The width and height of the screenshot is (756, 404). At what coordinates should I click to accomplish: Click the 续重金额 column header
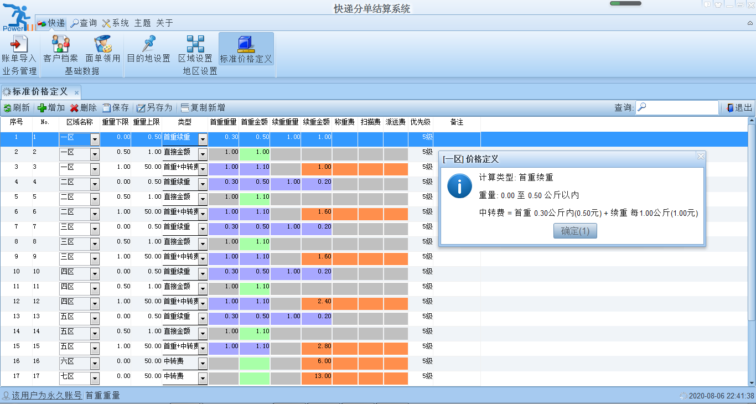pyautogui.click(x=317, y=122)
